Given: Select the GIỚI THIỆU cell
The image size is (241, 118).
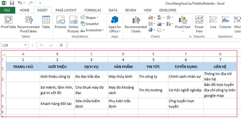Looking at the screenshot, I should pyautogui.click(x=57, y=67).
